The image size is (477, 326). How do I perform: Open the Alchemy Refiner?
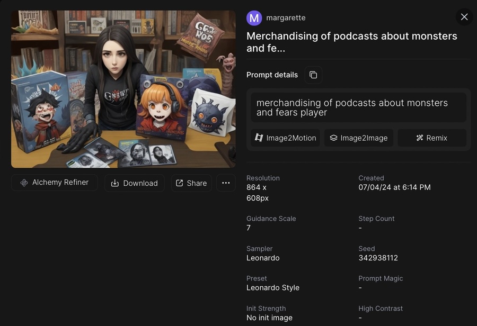click(x=55, y=183)
